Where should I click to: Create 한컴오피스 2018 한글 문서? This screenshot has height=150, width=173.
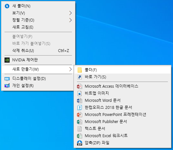[x=123, y=108]
